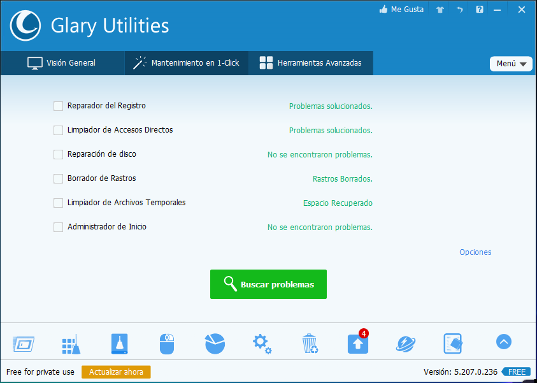
Task: Click the magnifying glass on Buscar problemas
Action: tap(230, 284)
